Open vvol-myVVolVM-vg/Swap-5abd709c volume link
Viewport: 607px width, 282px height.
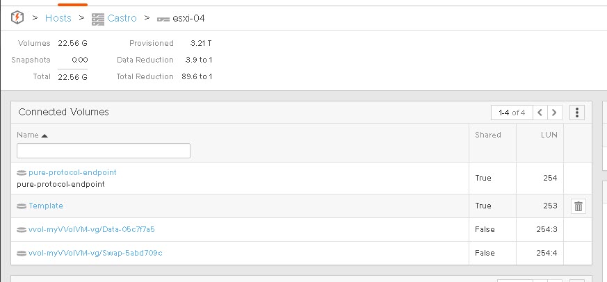(x=95, y=253)
